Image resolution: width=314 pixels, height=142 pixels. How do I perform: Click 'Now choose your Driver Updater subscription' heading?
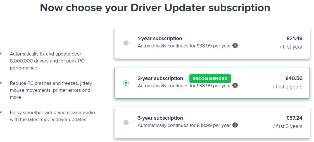[155, 8]
